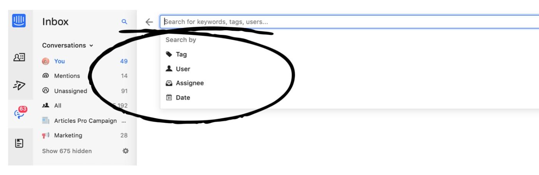Screen dimensions: 539x175
Task: Open Inbox icon with 63 badge
Action: click(20, 114)
